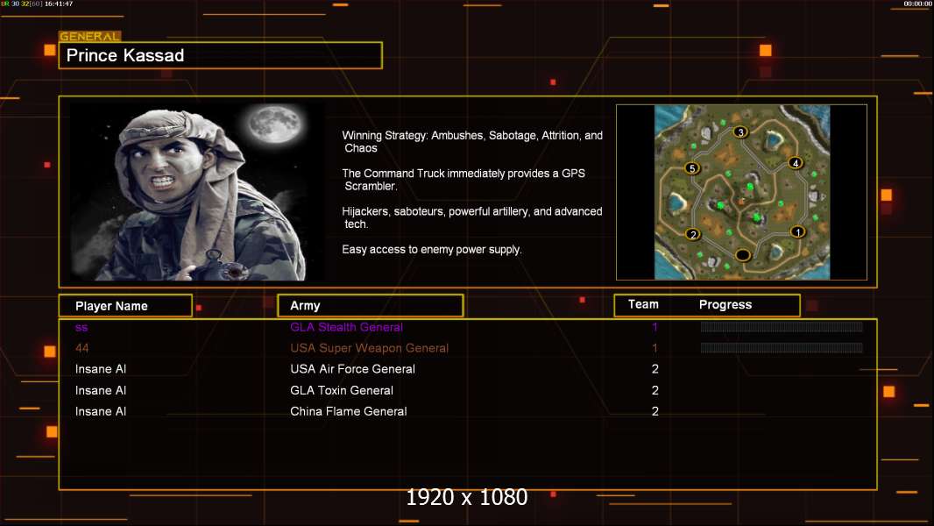Click the Prince Kassad name field

point(221,55)
